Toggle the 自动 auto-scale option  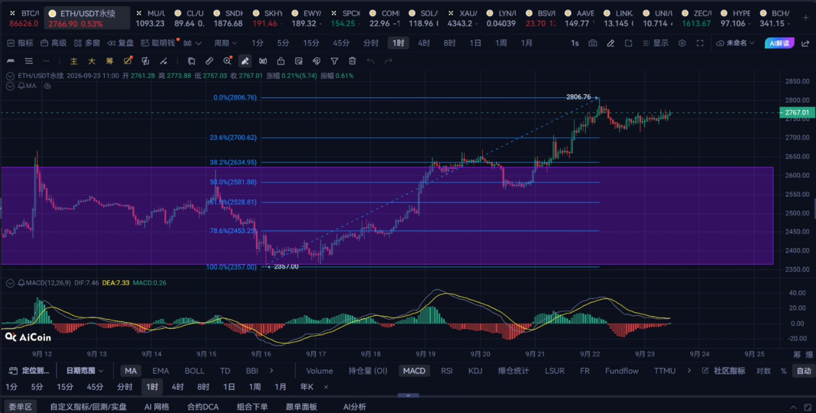pos(804,371)
